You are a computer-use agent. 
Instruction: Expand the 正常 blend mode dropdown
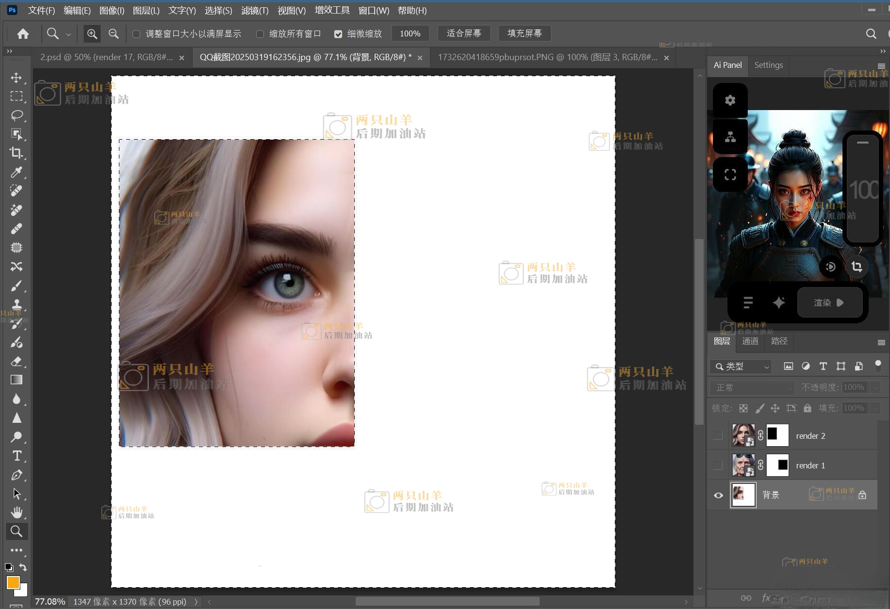click(752, 387)
